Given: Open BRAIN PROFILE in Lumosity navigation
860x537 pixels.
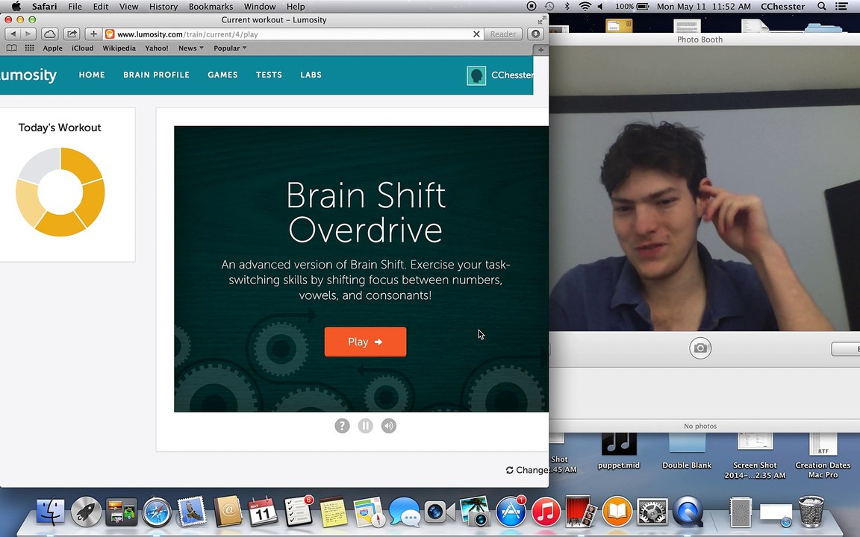Looking at the screenshot, I should click(156, 75).
